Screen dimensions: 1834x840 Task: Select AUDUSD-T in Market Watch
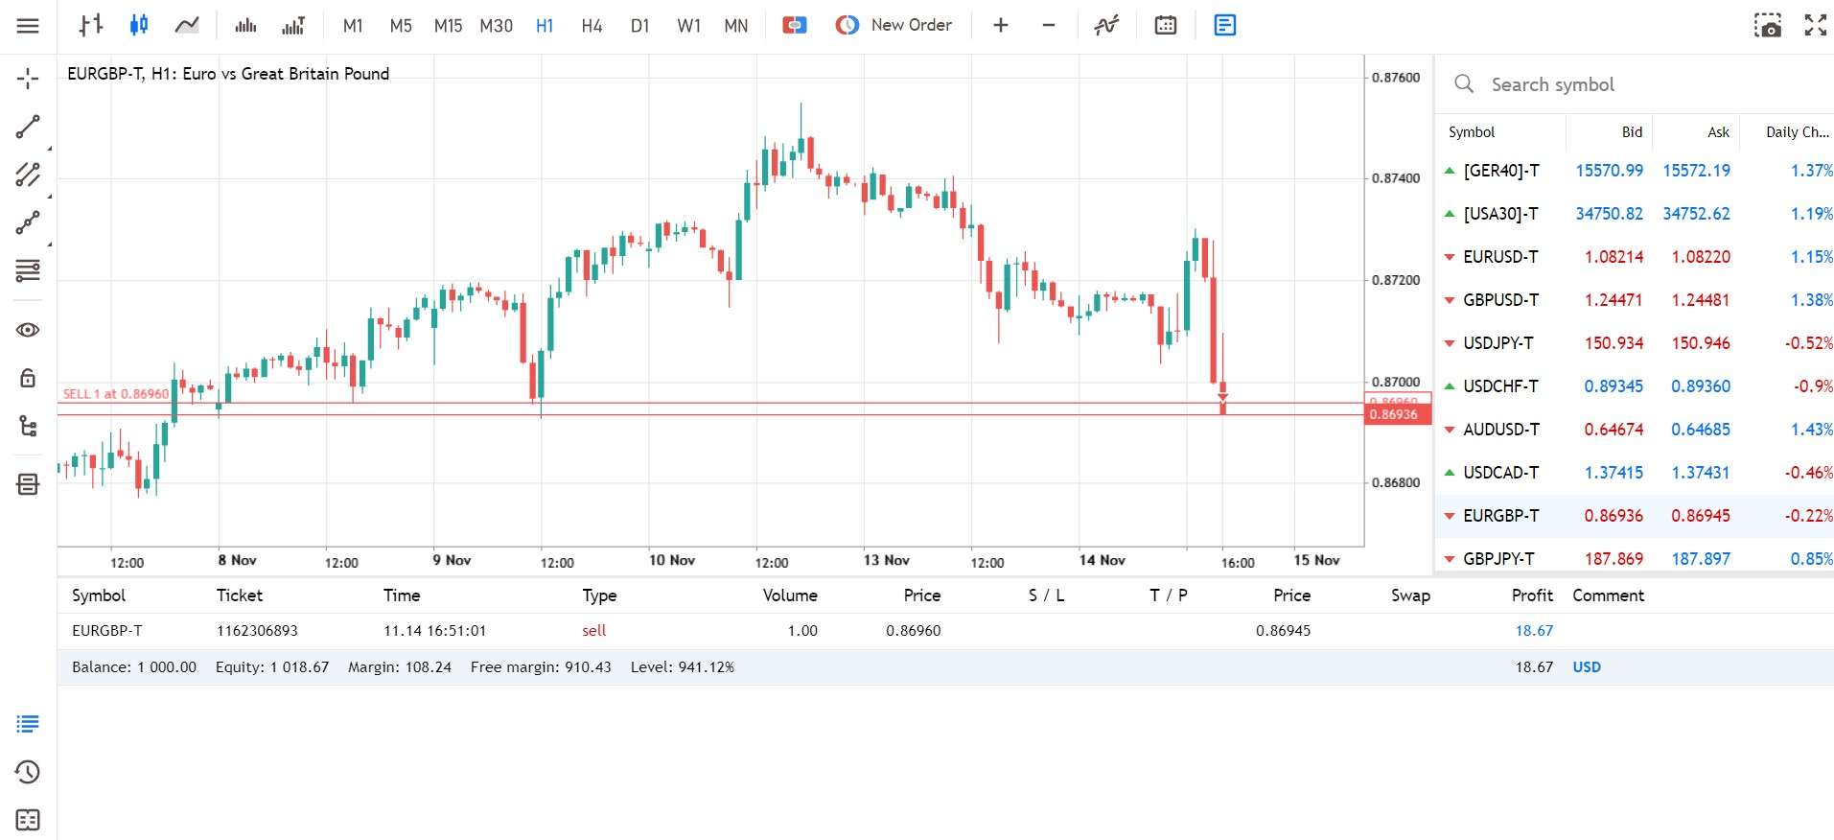click(x=1500, y=430)
